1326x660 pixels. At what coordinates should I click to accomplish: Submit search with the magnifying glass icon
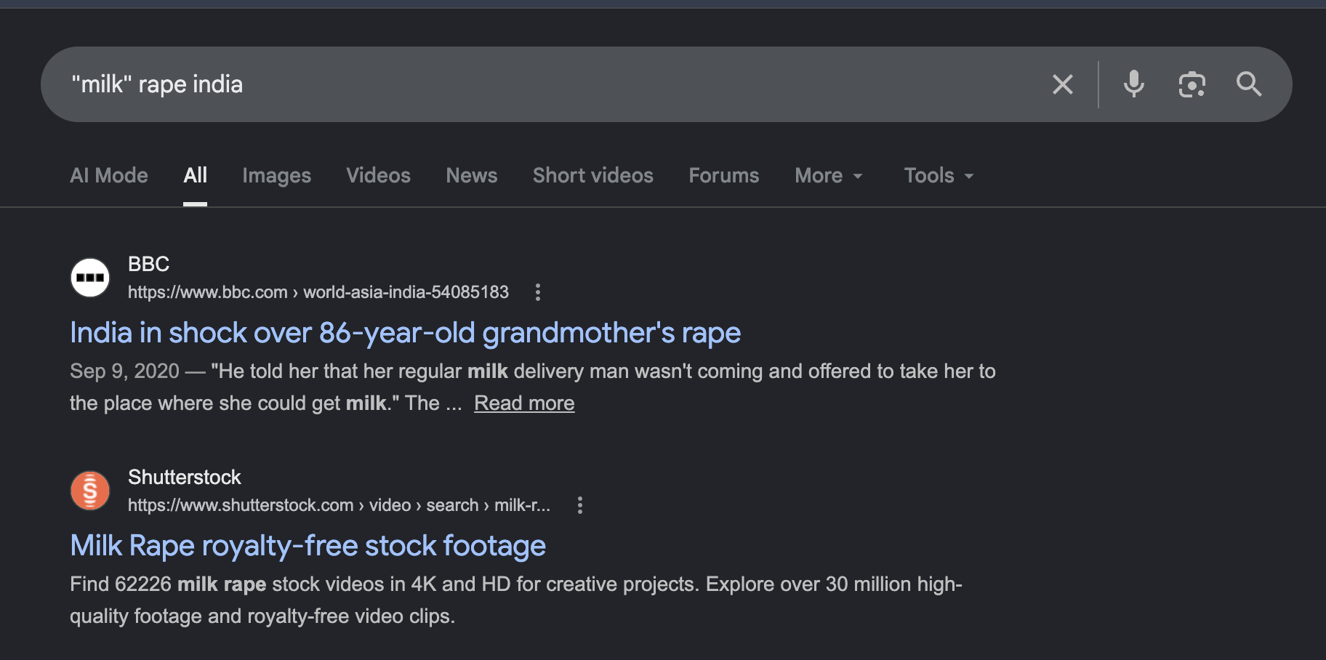[1249, 84]
